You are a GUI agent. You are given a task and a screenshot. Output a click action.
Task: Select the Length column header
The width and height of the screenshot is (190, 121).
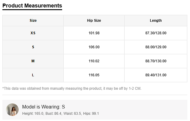coord(155,21)
